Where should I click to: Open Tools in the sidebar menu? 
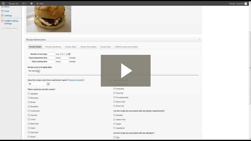click(x=7, y=11)
